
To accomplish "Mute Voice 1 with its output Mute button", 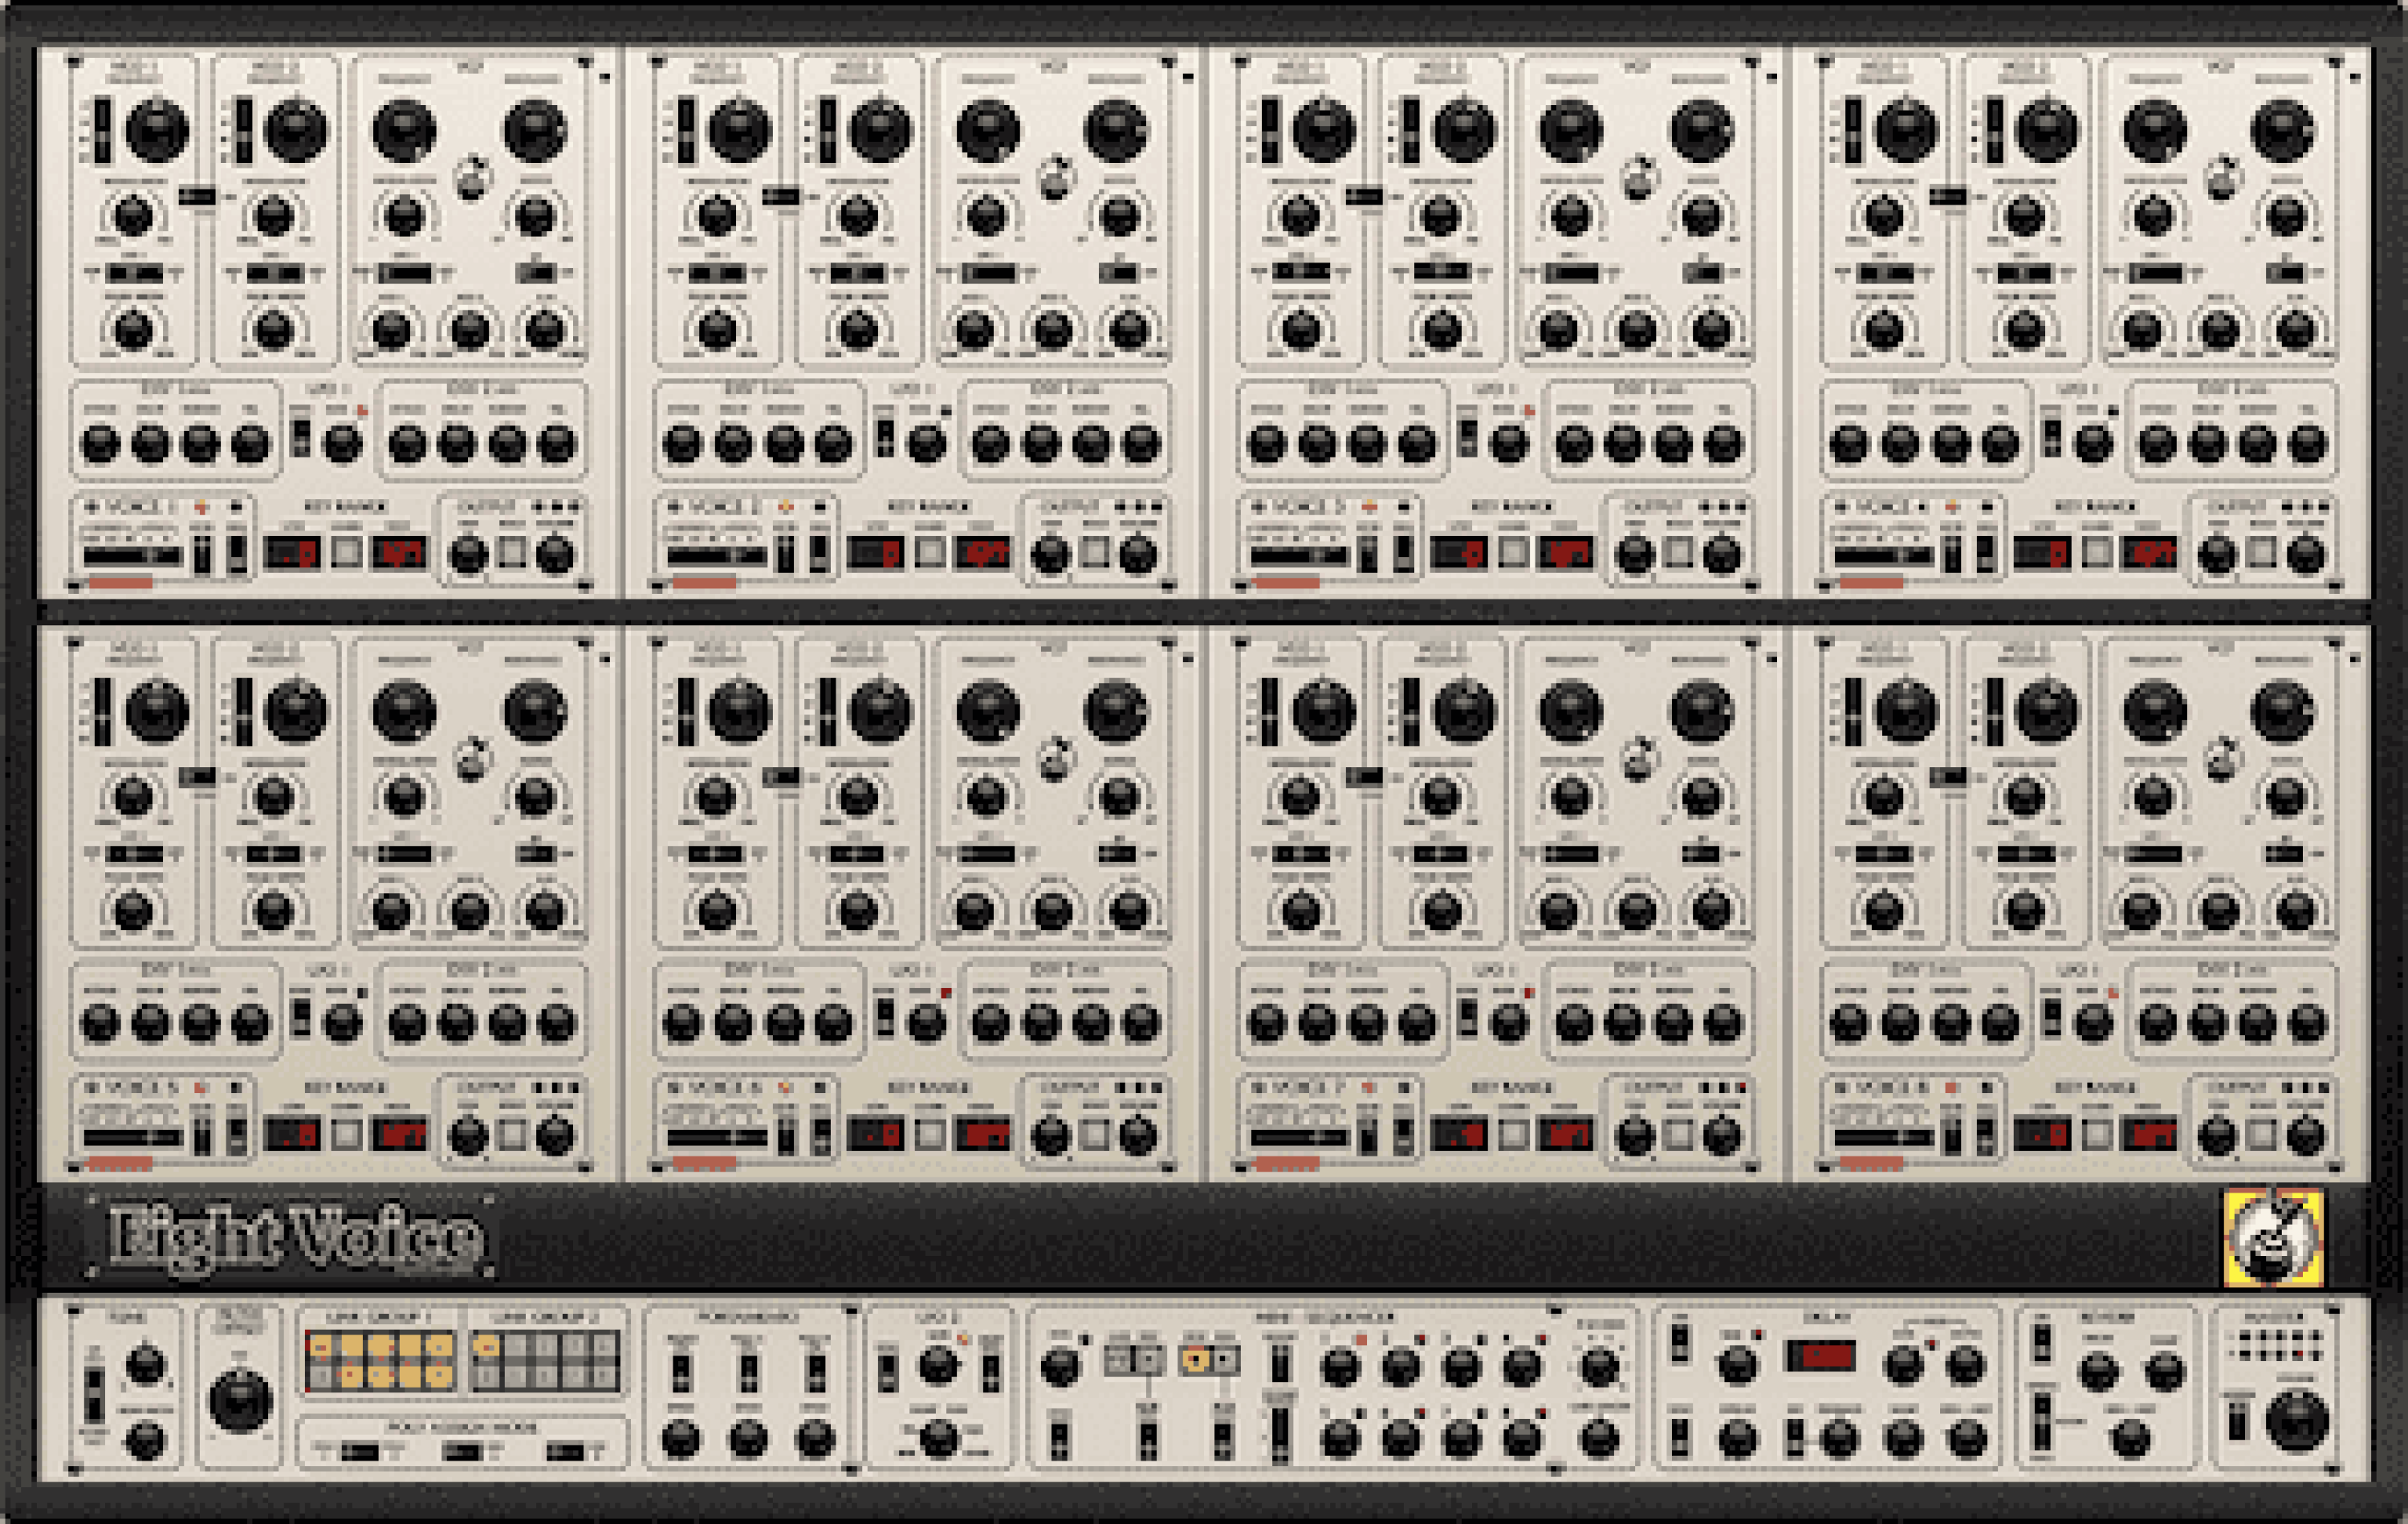I will (x=512, y=552).
